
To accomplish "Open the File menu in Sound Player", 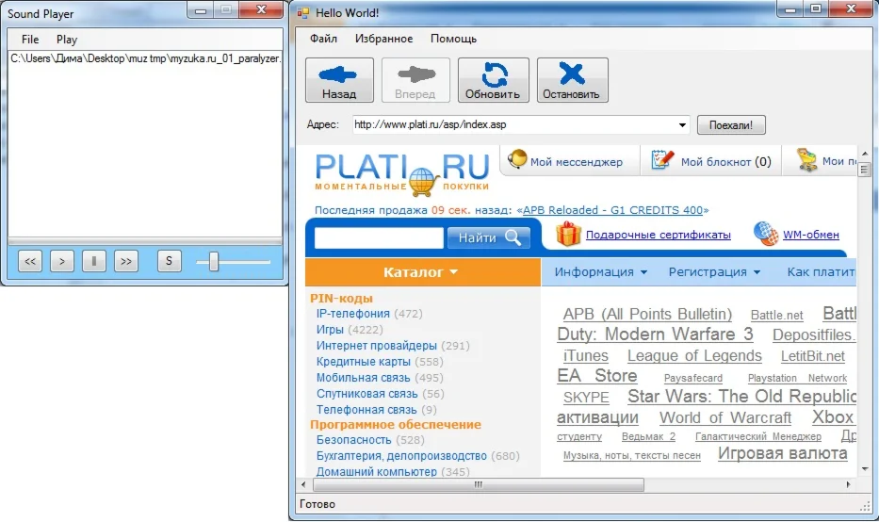I will pos(30,40).
